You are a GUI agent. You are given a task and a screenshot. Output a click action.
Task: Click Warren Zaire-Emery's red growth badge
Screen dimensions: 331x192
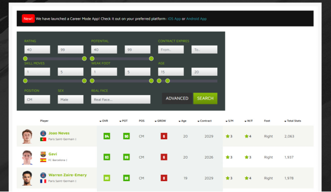click(164, 178)
